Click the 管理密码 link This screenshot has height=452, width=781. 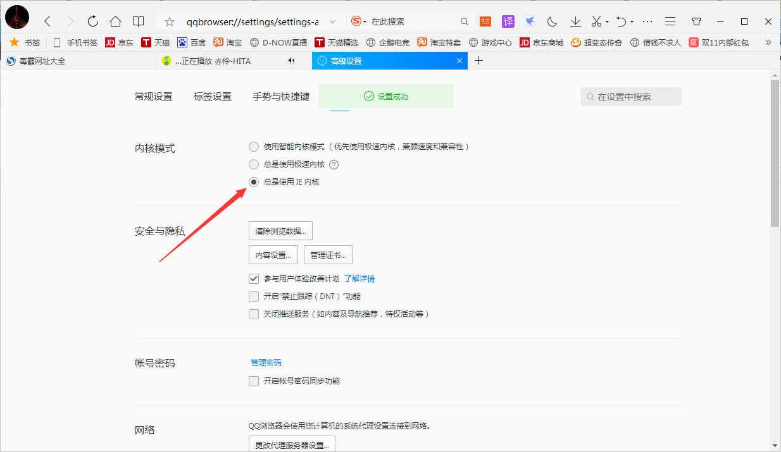(266, 362)
